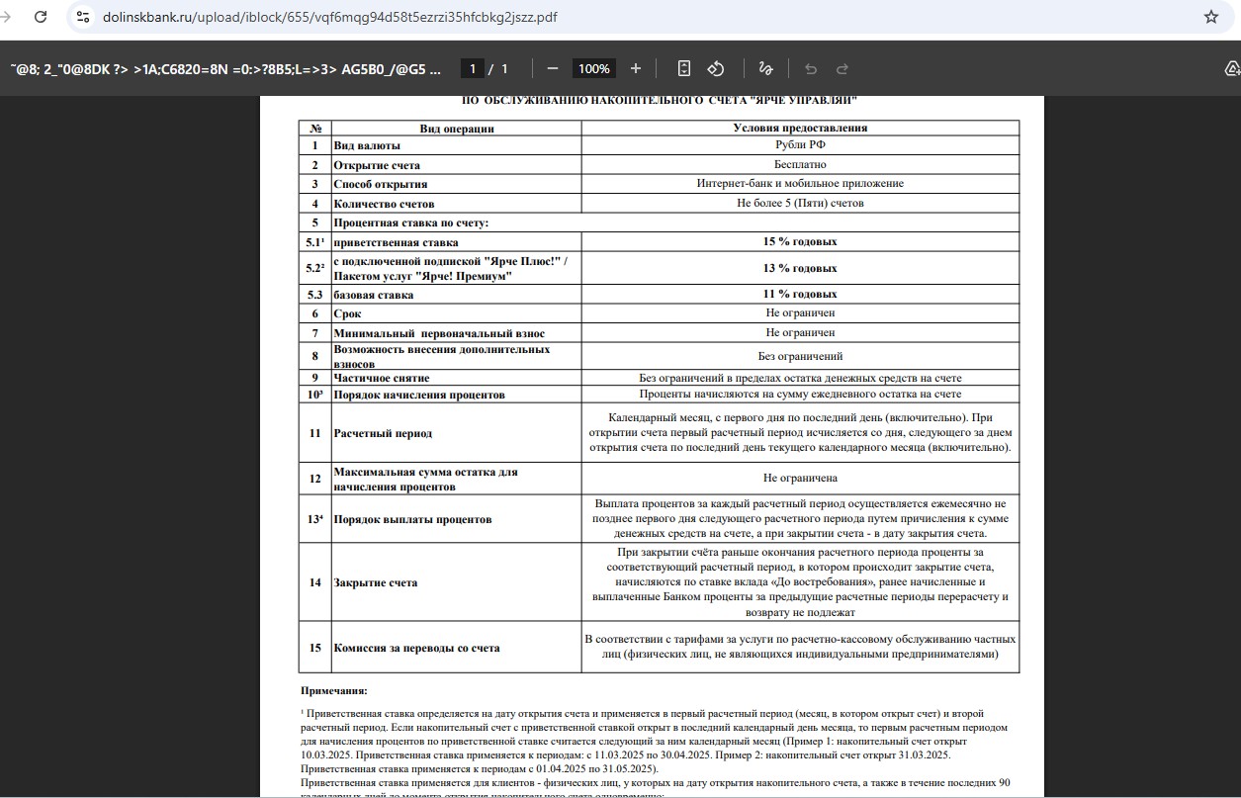Click the 100% zoom level field
Image resolution: width=1241 pixels, height=798 pixels.
tap(593, 68)
